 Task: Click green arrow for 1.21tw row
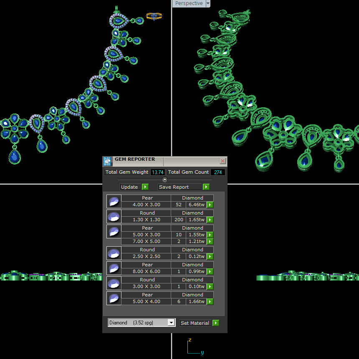tap(210, 242)
